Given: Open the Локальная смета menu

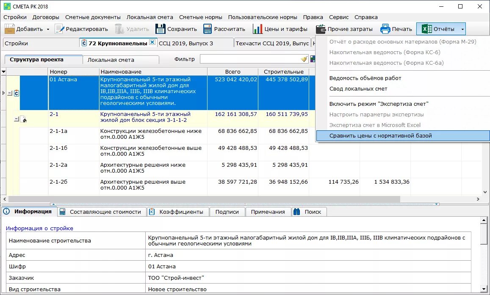Looking at the screenshot, I should [x=149, y=17].
